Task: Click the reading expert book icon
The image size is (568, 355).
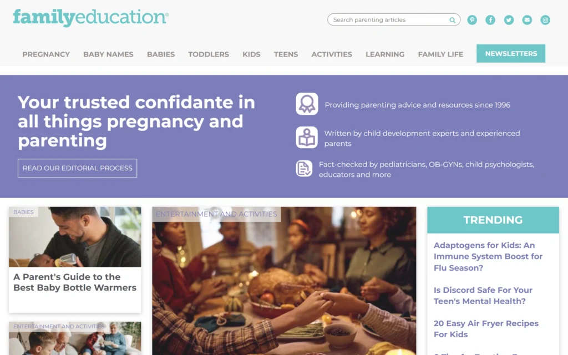Action: point(307,138)
